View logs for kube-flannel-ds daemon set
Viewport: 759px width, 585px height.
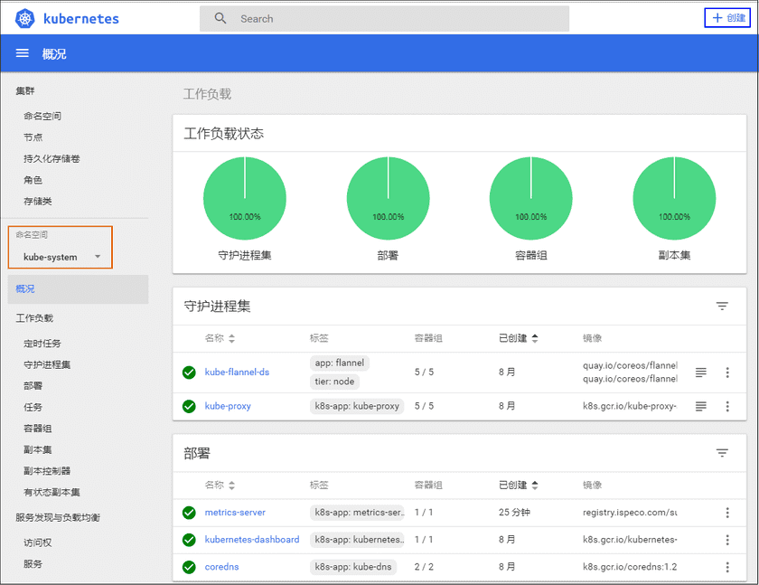point(701,372)
